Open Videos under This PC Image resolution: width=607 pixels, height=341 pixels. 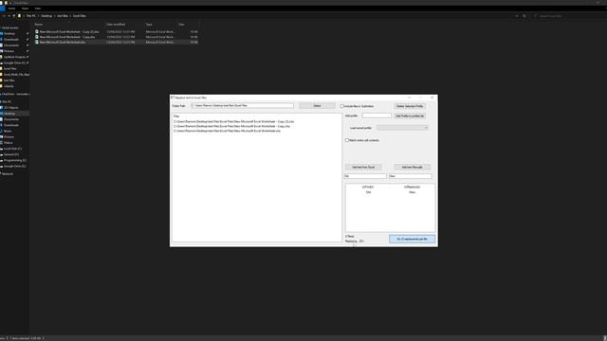[9, 143]
